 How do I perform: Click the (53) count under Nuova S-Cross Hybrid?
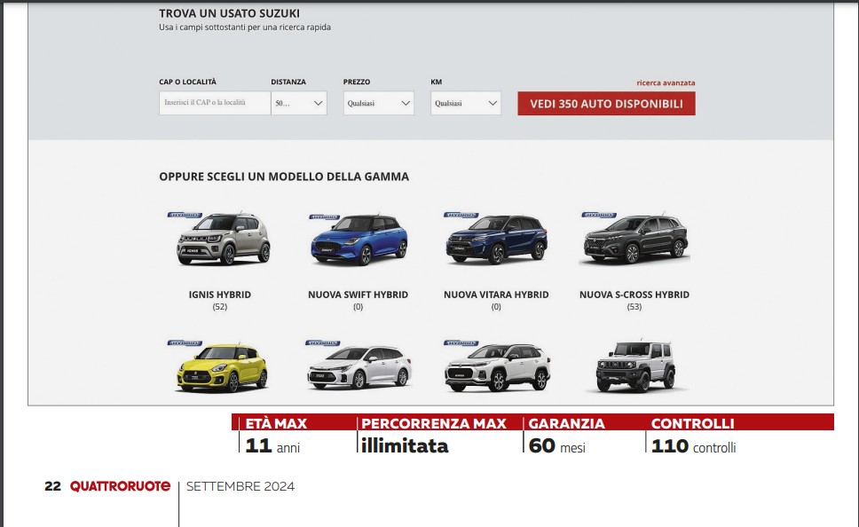coord(634,307)
